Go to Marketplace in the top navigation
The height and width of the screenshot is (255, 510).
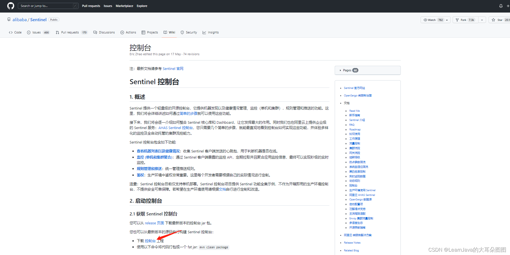[x=124, y=6]
